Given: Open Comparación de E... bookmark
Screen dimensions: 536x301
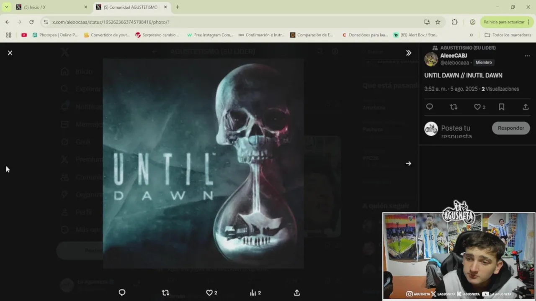Looking at the screenshot, I should [312, 35].
